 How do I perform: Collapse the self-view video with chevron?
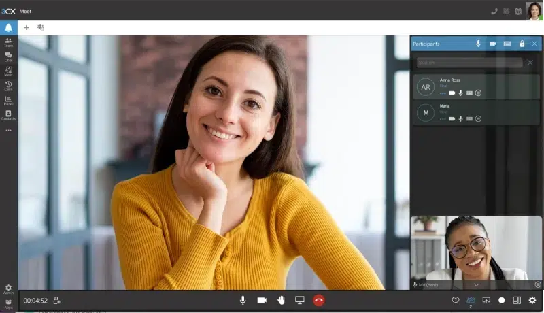(477, 284)
